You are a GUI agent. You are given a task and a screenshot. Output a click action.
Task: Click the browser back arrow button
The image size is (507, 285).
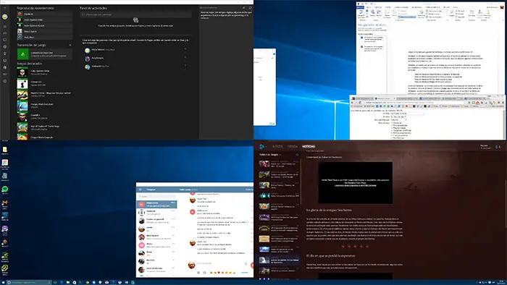(x=353, y=102)
